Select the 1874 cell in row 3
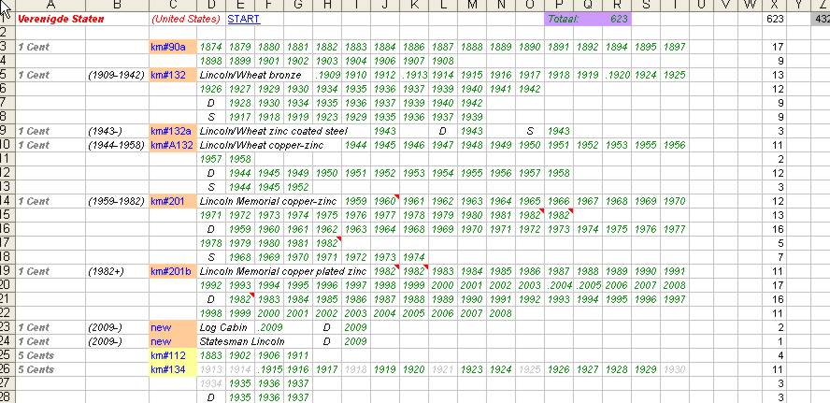 coord(211,47)
